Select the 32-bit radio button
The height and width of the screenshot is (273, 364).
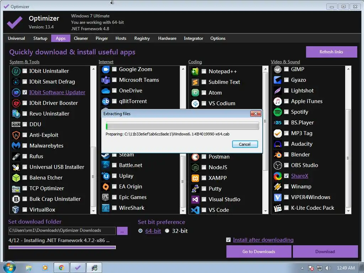[x=167, y=231]
